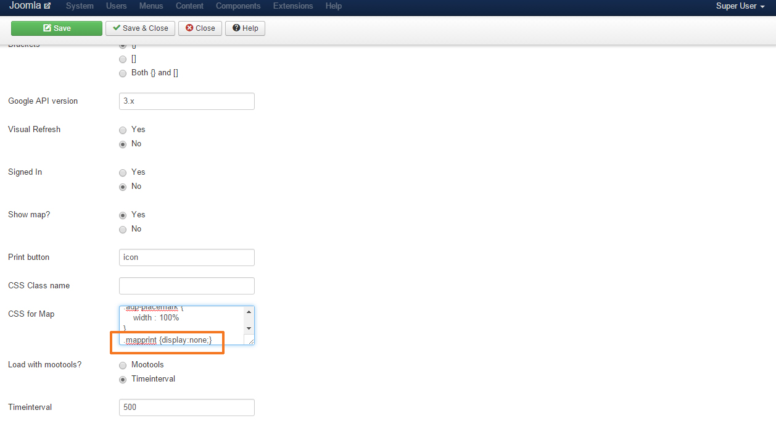Open the Components menu
The width and height of the screenshot is (776, 426).
237,6
